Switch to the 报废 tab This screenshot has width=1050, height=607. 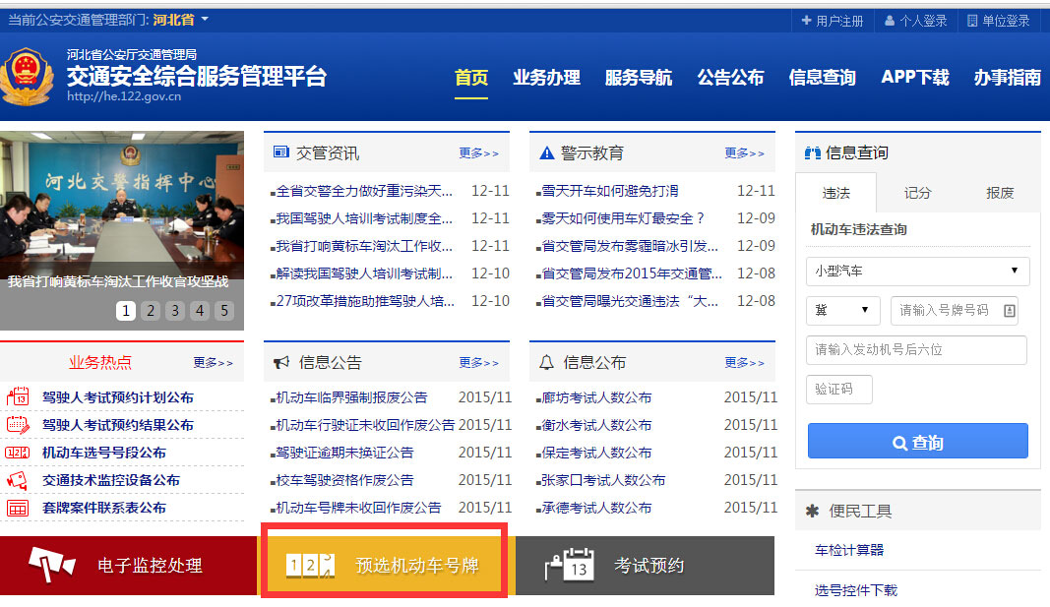(1000, 194)
